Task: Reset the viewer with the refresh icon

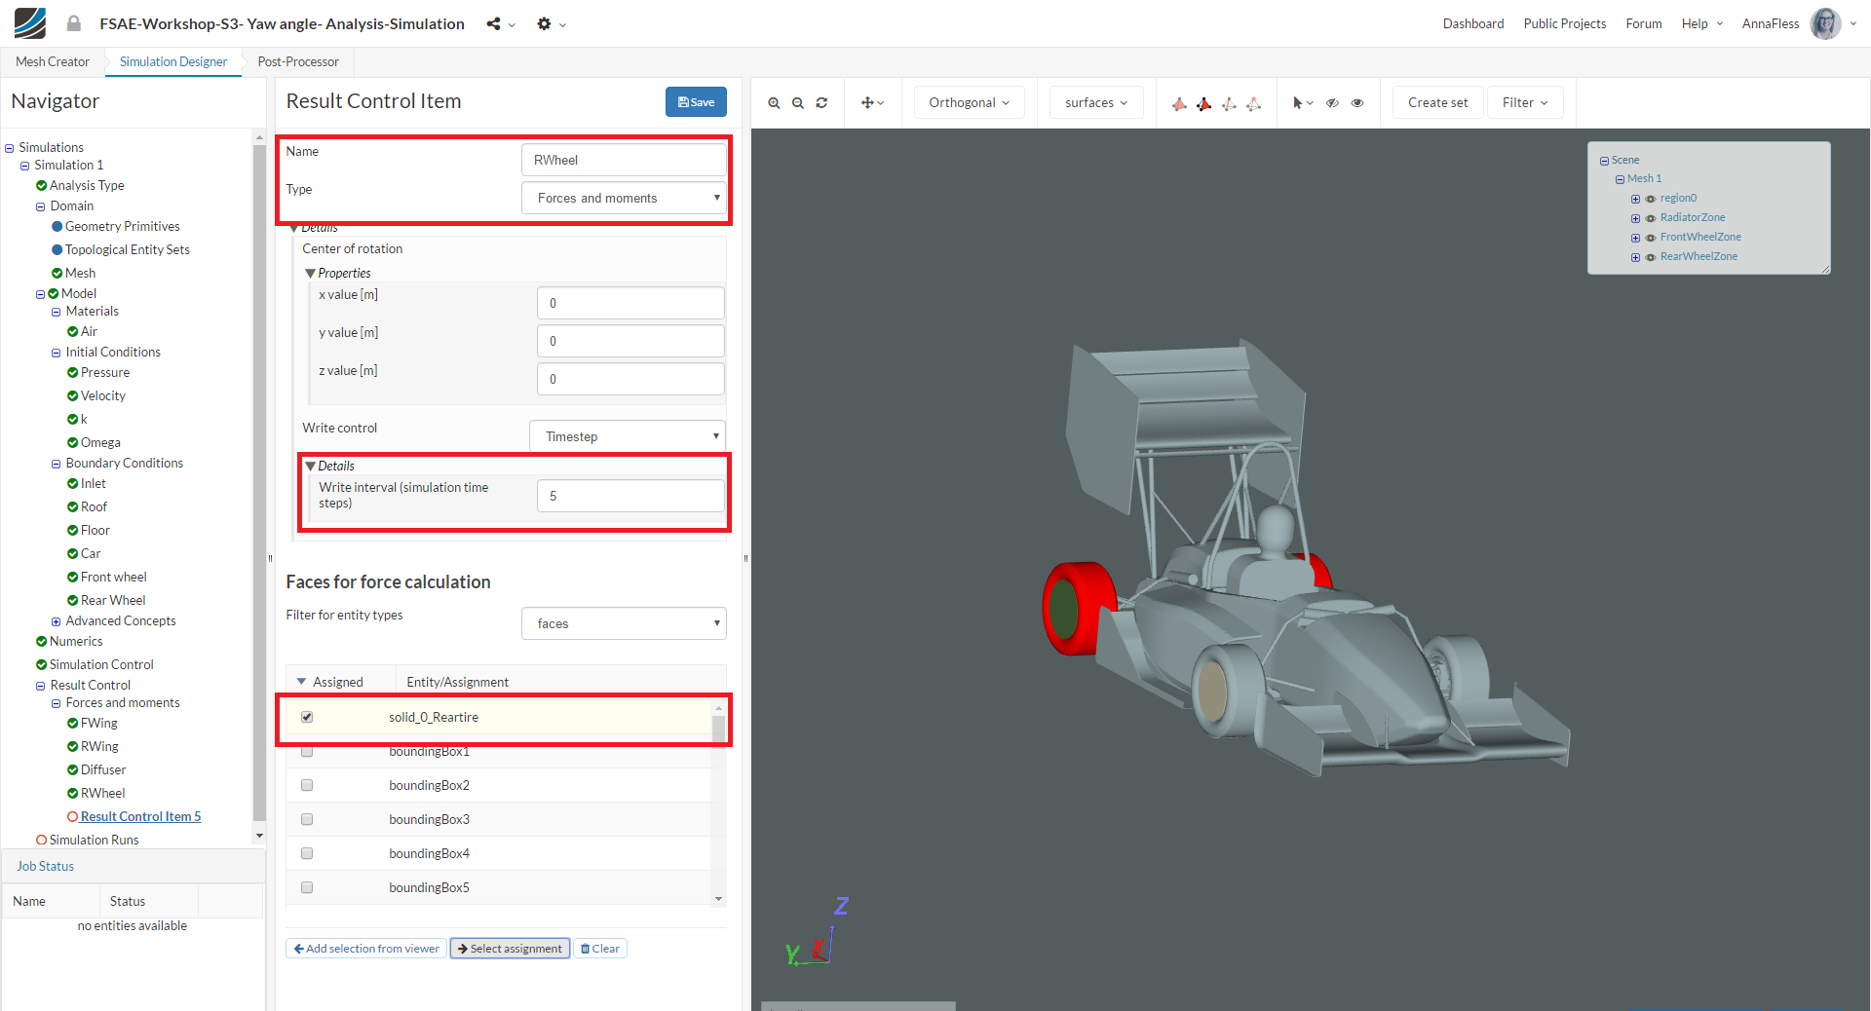Action: pos(821,103)
